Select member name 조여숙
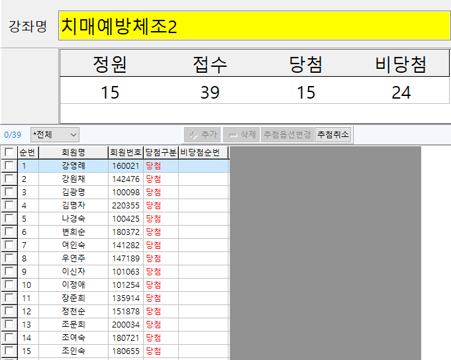Screen dimensions: 451x360 click(x=74, y=337)
